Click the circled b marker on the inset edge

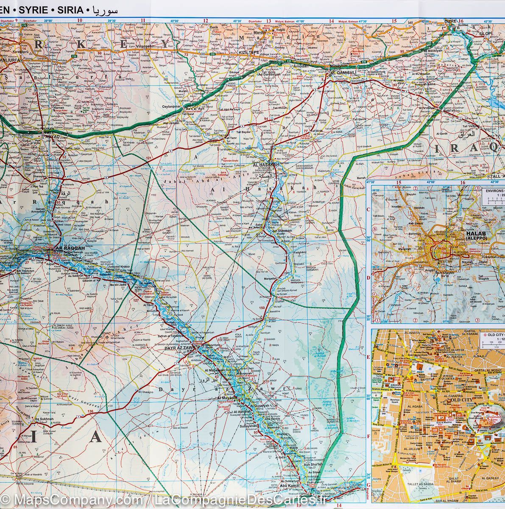pos(375,229)
